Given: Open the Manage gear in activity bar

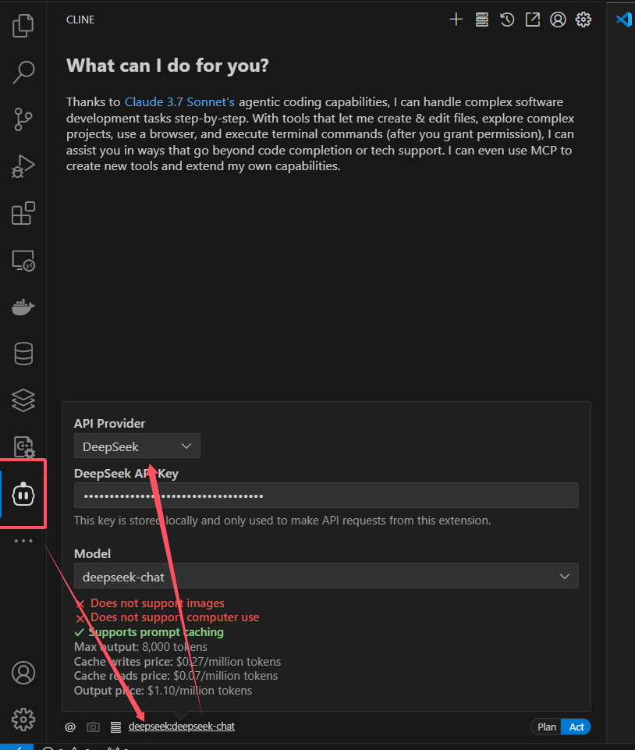Looking at the screenshot, I should [23, 720].
